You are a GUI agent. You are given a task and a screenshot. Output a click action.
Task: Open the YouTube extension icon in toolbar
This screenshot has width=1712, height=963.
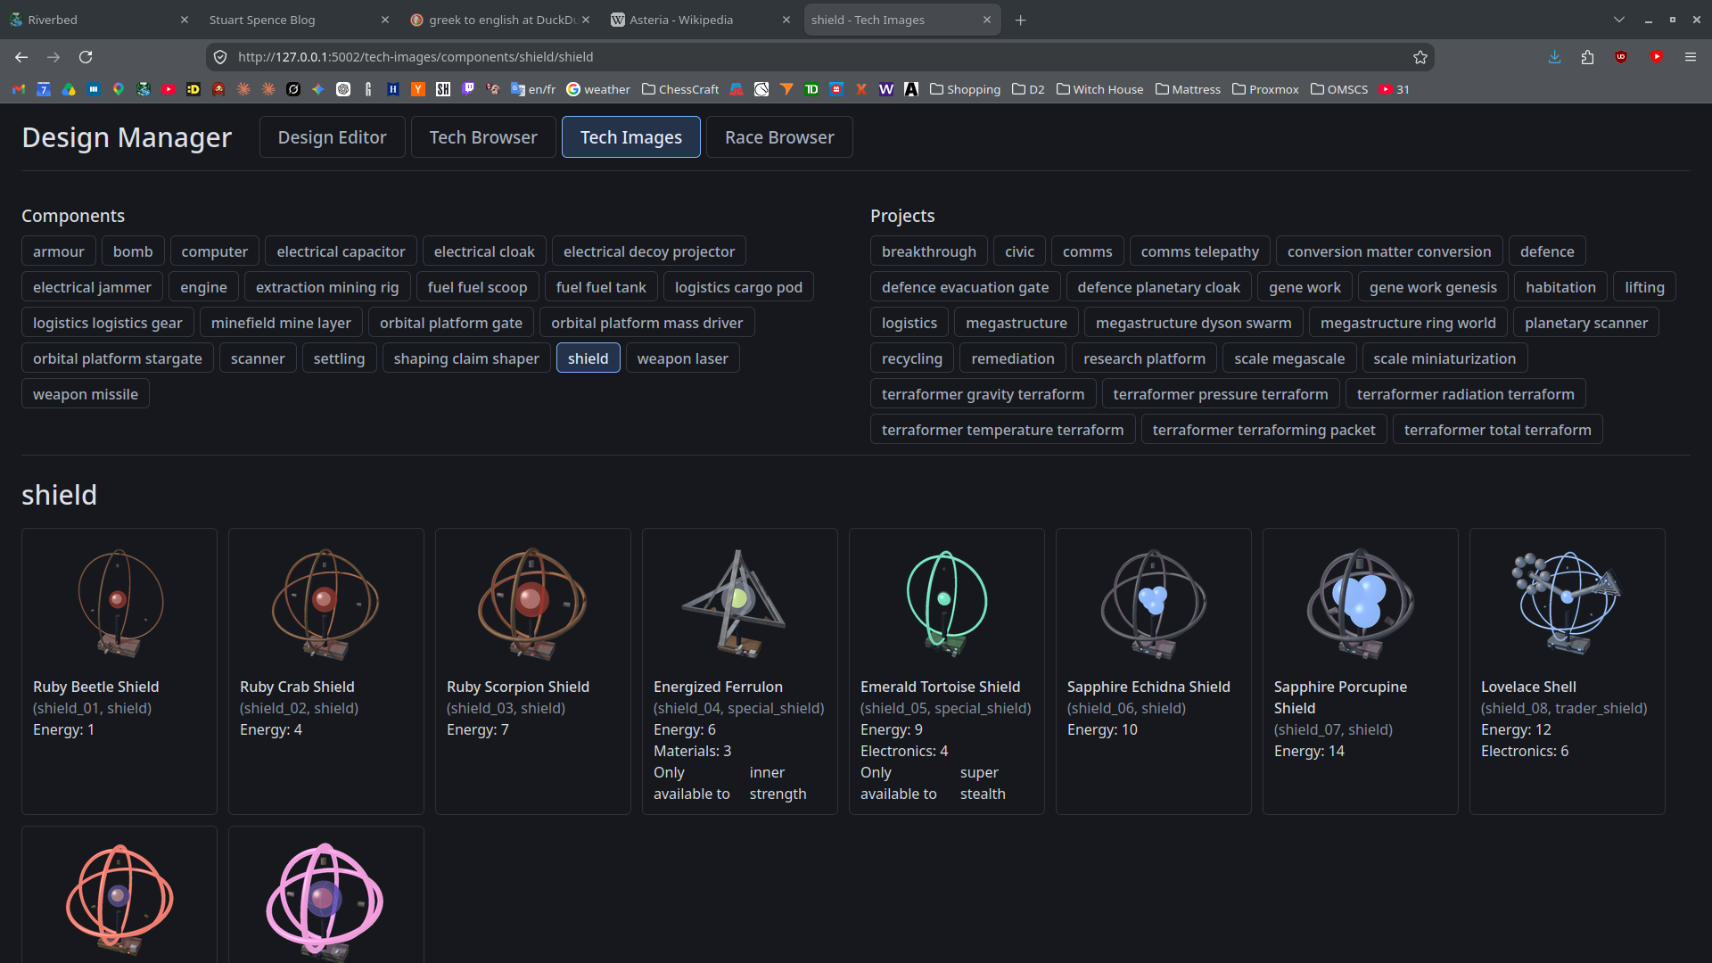coord(1656,57)
